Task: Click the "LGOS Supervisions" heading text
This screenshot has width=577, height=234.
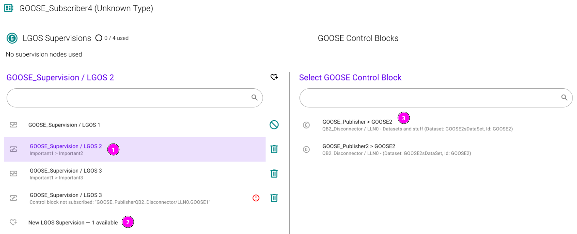Action: [x=57, y=38]
